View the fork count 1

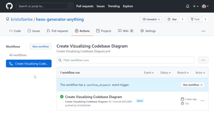tap(205, 19)
